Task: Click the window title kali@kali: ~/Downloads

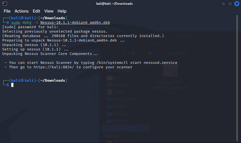Action: tap(115, 3)
